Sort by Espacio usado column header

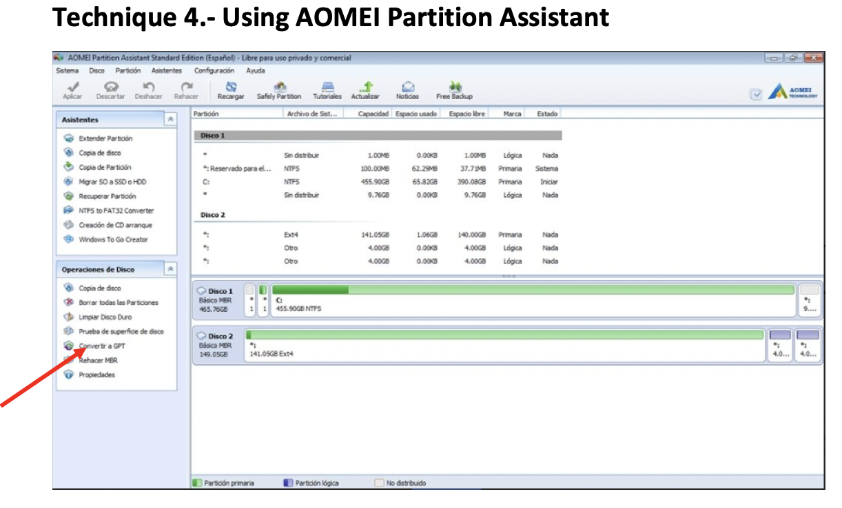pos(415,114)
